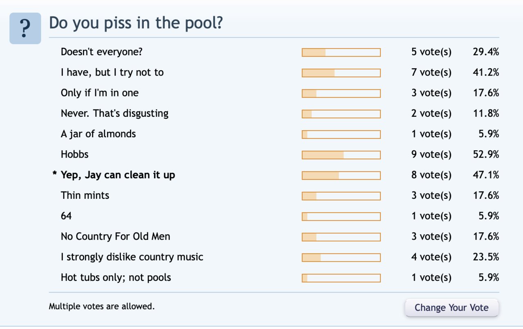523x329 pixels.
Task: Click the 'Multiple votes are allowed.' note
Action: (102, 306)
